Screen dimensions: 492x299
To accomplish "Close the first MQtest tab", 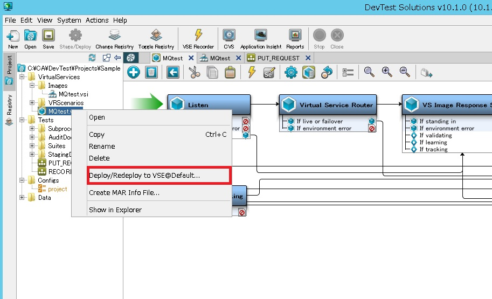I will [191, 58].
